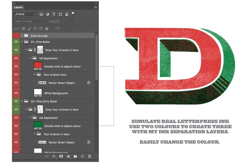Image resolution: width=246 pixels, height=164 pixels.
Task: Create a new adjustment layer
Action: tap(68, 156)
